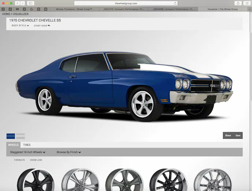Click the Share button
The width and height of the screenshot is (252, 191).
coord(228,135)
